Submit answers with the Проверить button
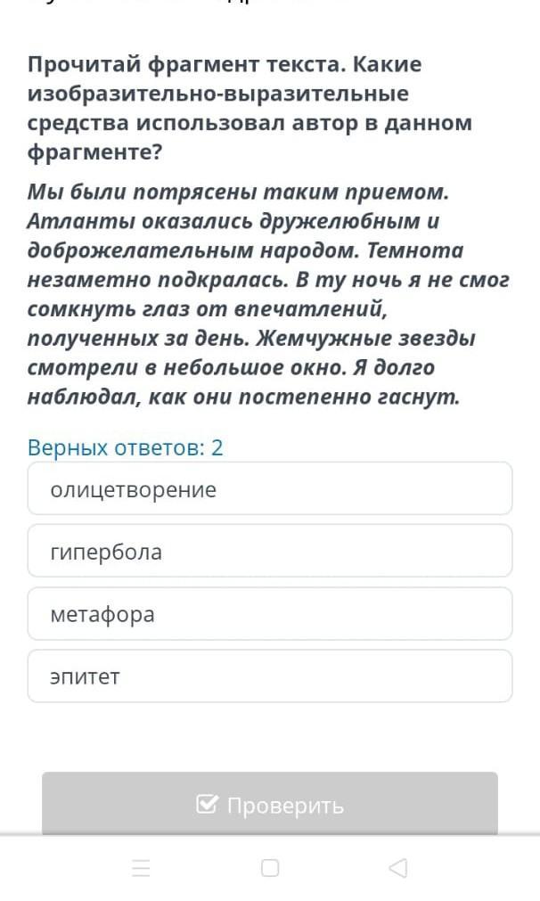This screenshot has width=540, height=901. coord(270,803)
